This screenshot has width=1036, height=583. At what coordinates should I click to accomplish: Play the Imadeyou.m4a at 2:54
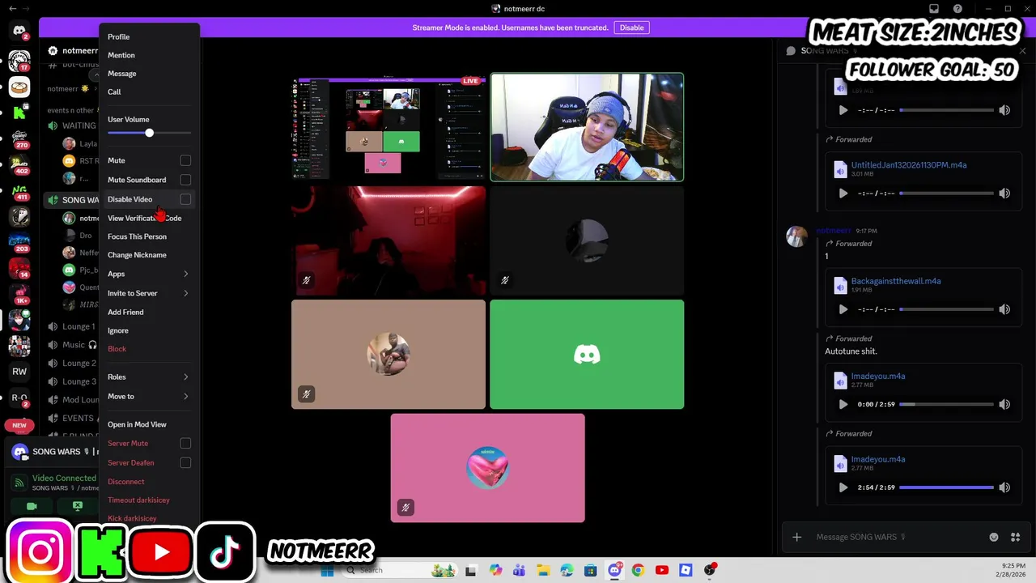pos(843,487)
